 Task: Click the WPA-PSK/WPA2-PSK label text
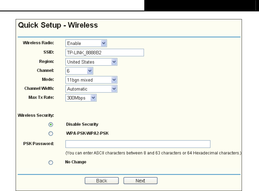coord(87,133)
